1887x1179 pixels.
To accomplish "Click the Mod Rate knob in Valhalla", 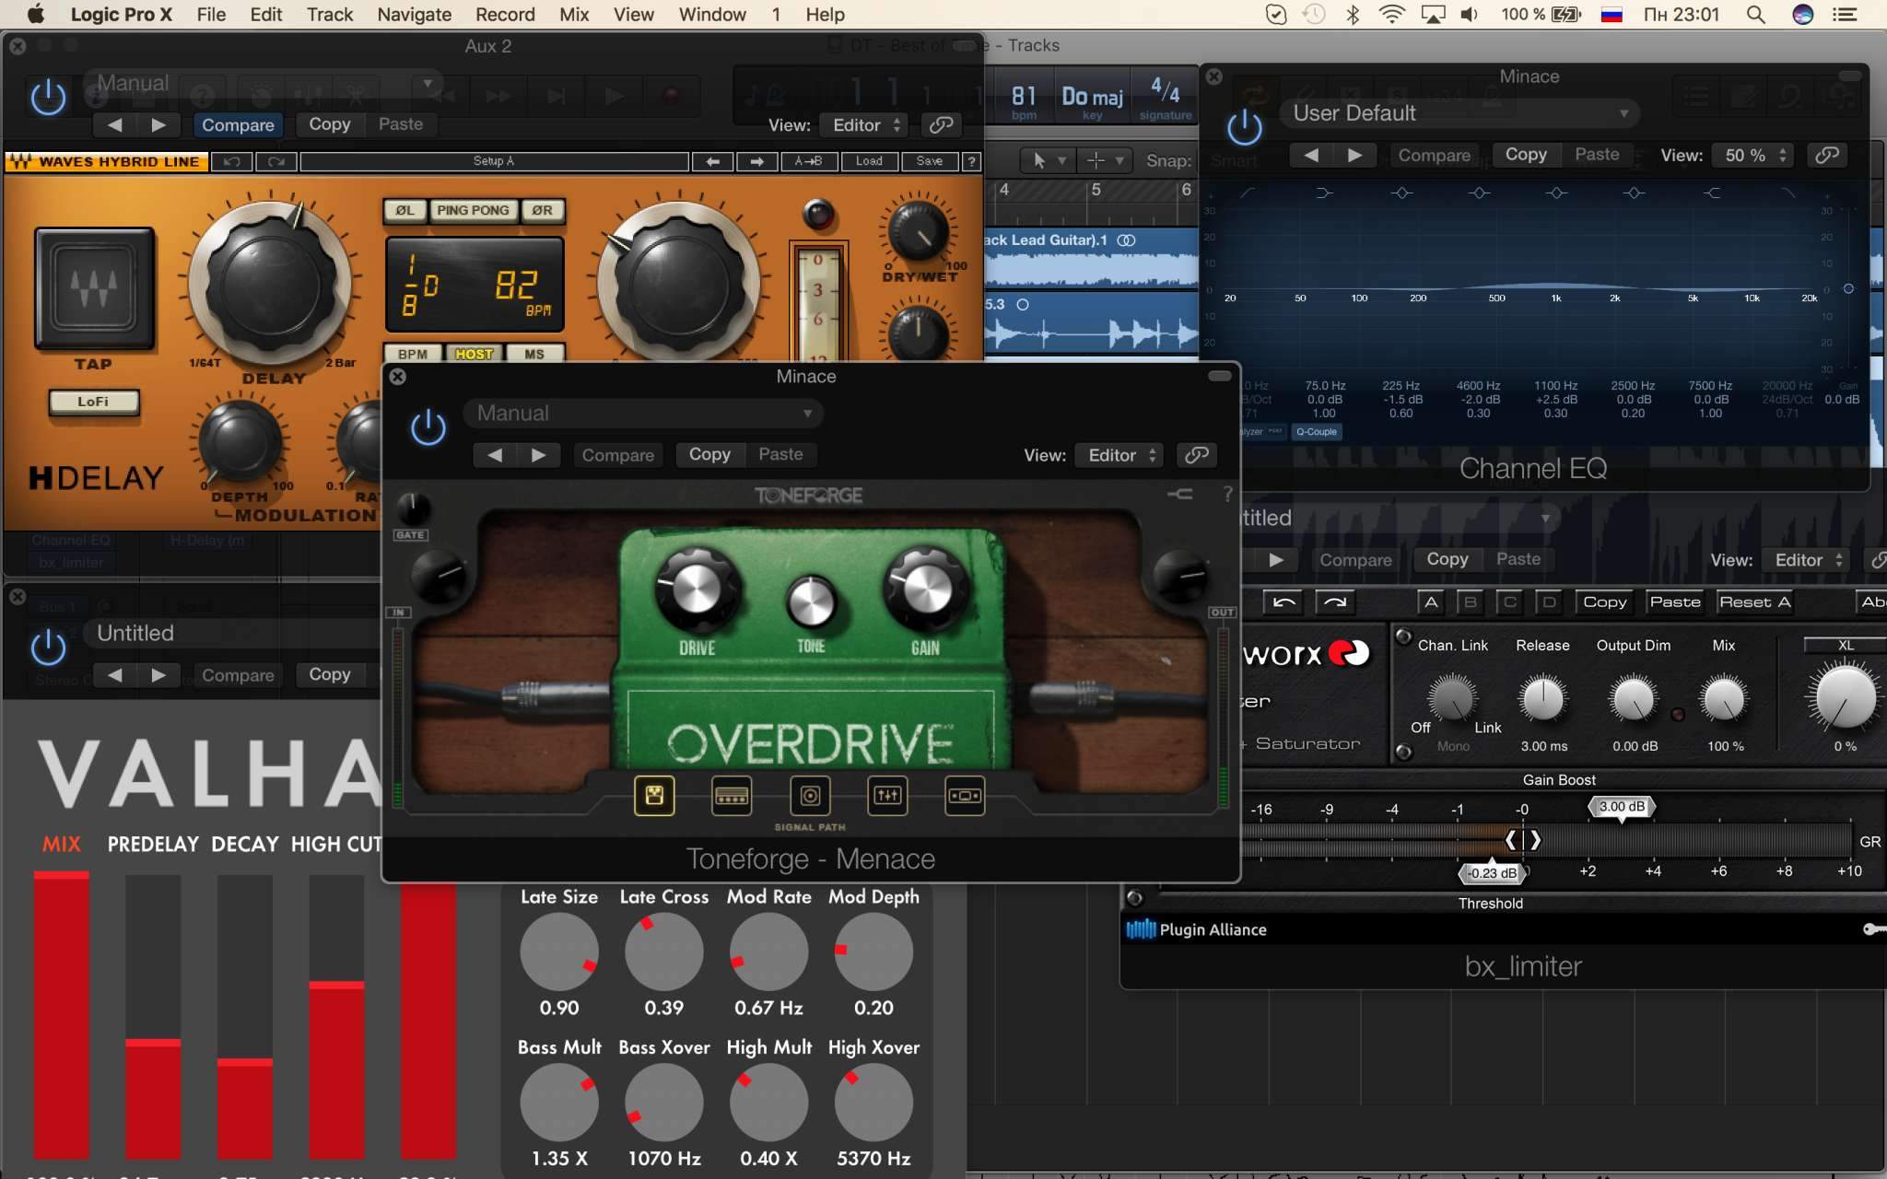I will (x=768, y=952).
